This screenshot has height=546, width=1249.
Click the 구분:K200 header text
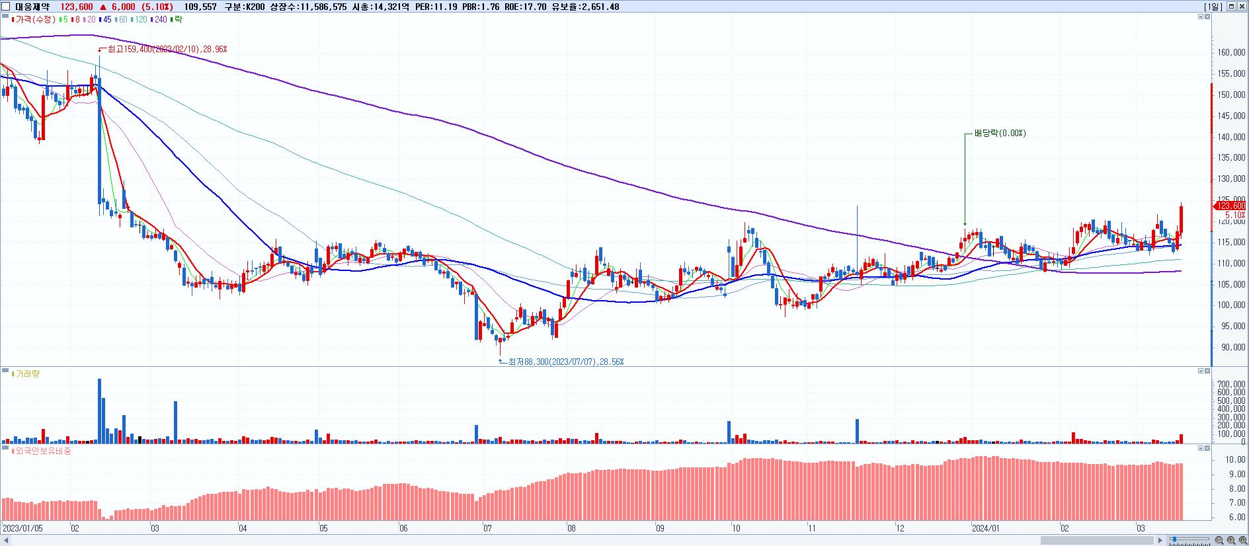point(243,7)
